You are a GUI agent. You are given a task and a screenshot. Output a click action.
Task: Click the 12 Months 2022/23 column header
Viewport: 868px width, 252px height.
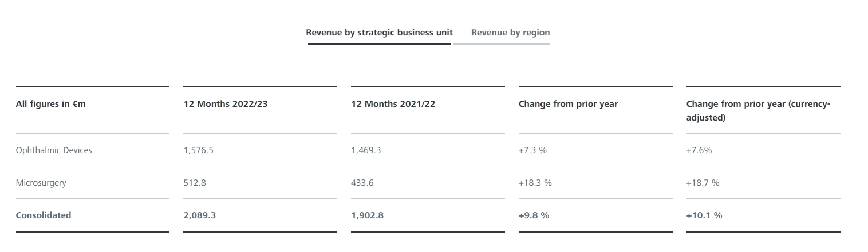point(225,104)
